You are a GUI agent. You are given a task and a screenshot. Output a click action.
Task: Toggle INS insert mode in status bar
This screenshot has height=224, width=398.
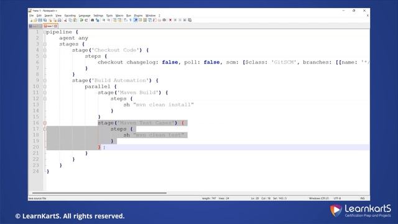[x=363, y=198]
